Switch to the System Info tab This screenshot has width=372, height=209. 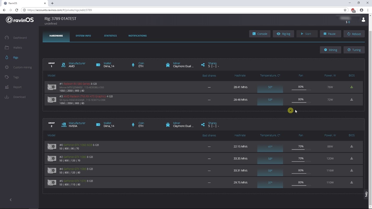[x=83, y=36]
